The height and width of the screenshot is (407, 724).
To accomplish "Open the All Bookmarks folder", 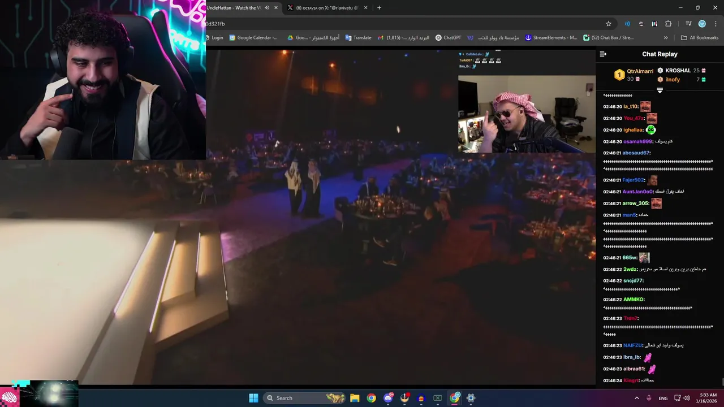I will 700,38.
